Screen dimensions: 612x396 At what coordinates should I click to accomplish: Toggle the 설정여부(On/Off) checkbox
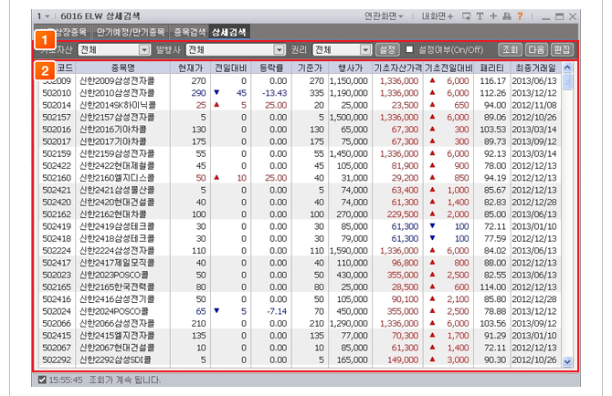coord(409,49)
